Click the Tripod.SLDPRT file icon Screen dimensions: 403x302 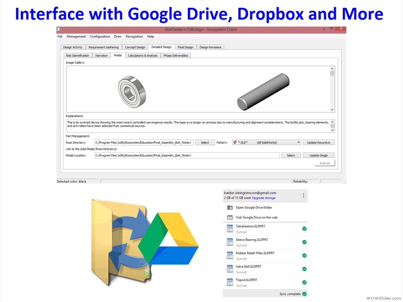point(230,282)
